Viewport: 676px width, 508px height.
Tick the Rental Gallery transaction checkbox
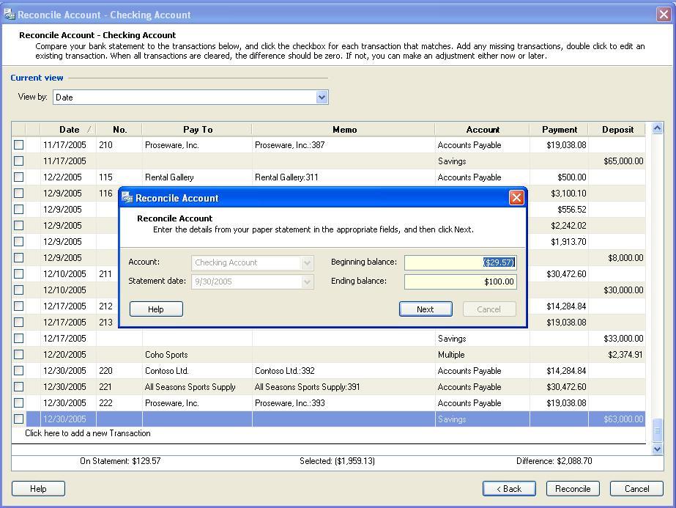point(19,177)
